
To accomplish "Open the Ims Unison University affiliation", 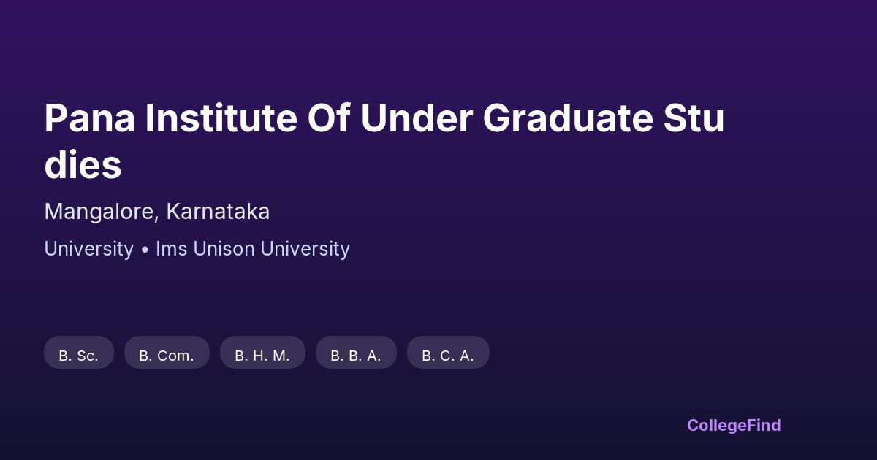I will (253, 249).
